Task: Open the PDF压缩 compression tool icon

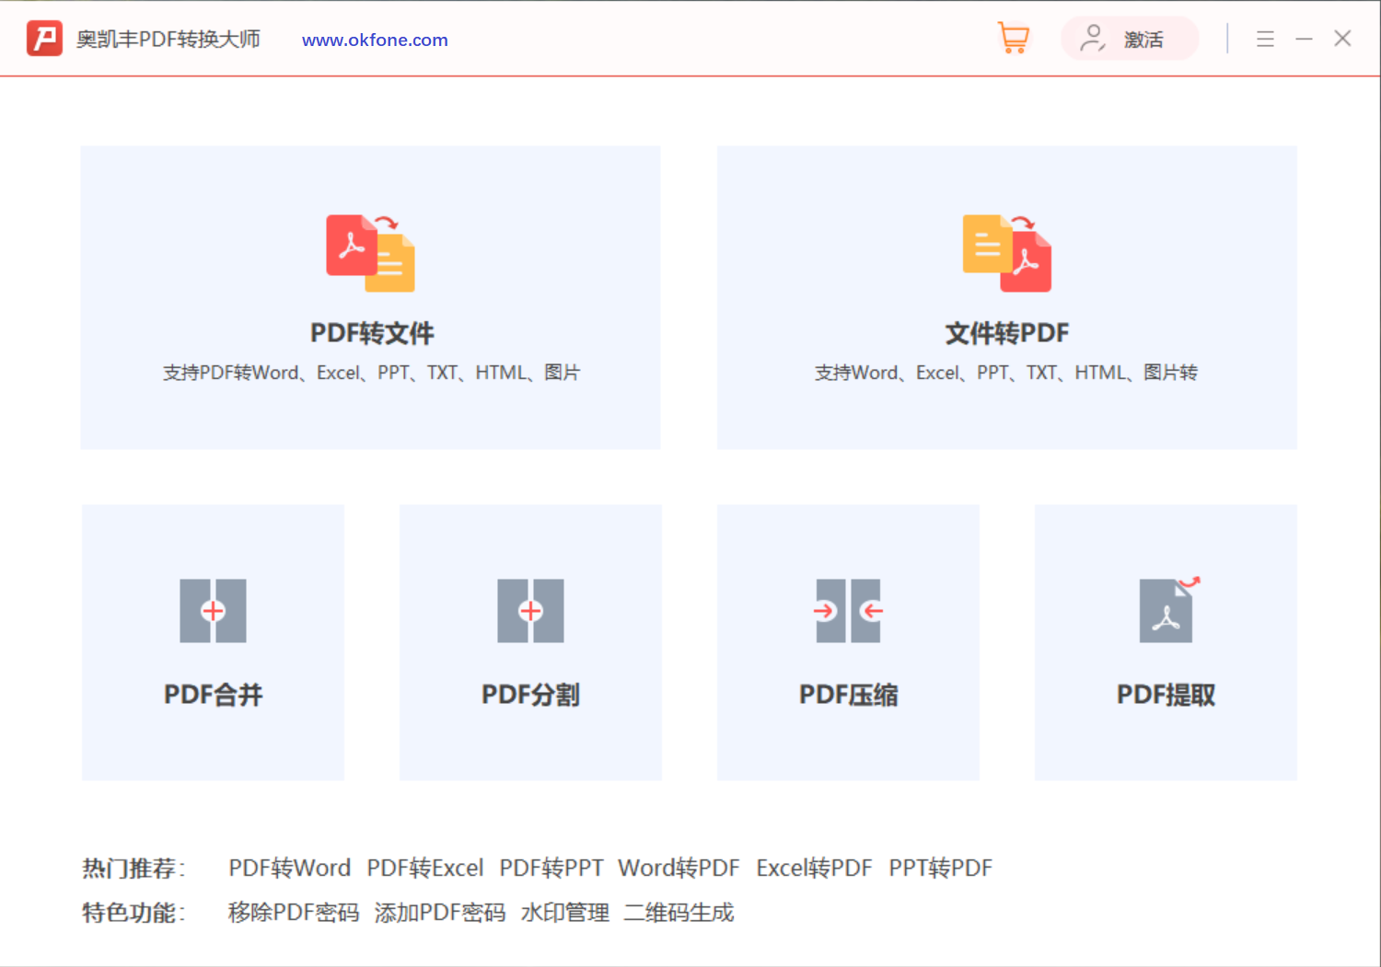Action: [847, 610]
